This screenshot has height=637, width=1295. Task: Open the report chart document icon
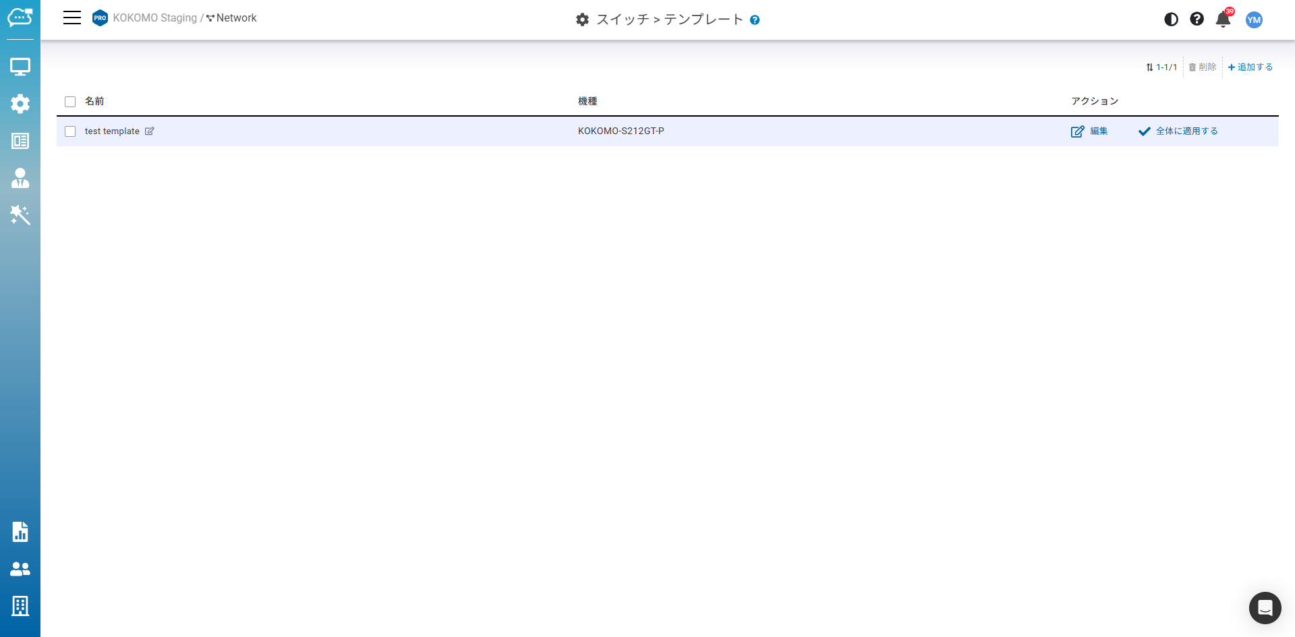coord(20,532)
